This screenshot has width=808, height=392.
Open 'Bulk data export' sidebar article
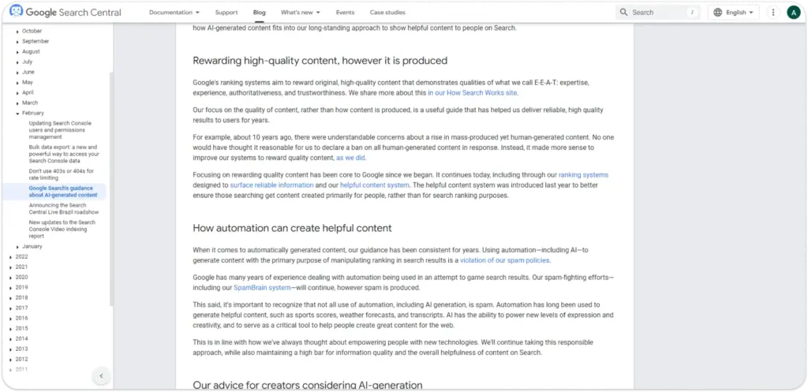pyautogui.click(x=64, y=154)
